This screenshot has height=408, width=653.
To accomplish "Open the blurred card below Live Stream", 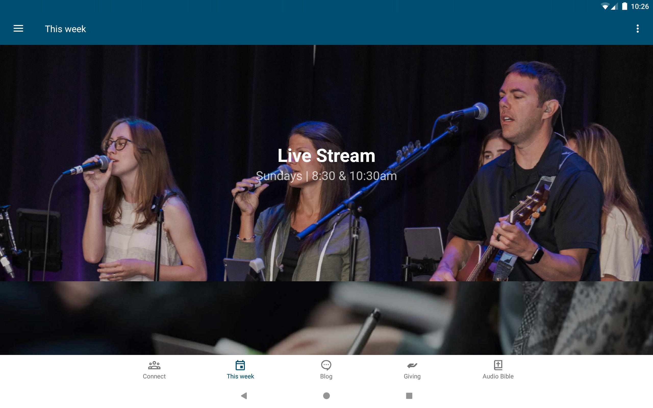I will 326,318.
